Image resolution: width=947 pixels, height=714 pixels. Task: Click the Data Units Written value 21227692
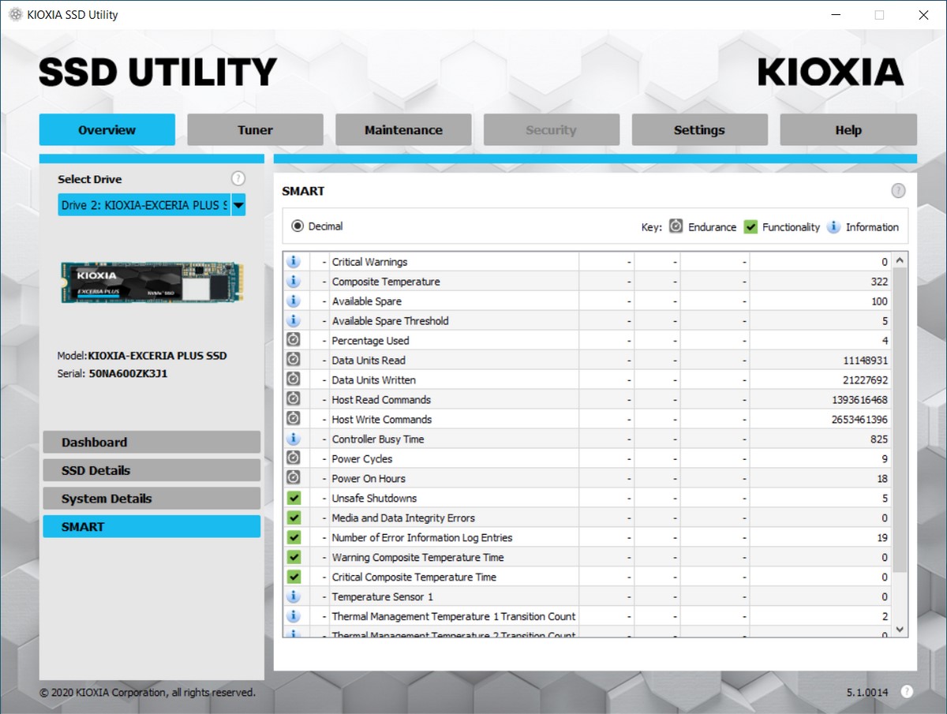coord(866,380)
